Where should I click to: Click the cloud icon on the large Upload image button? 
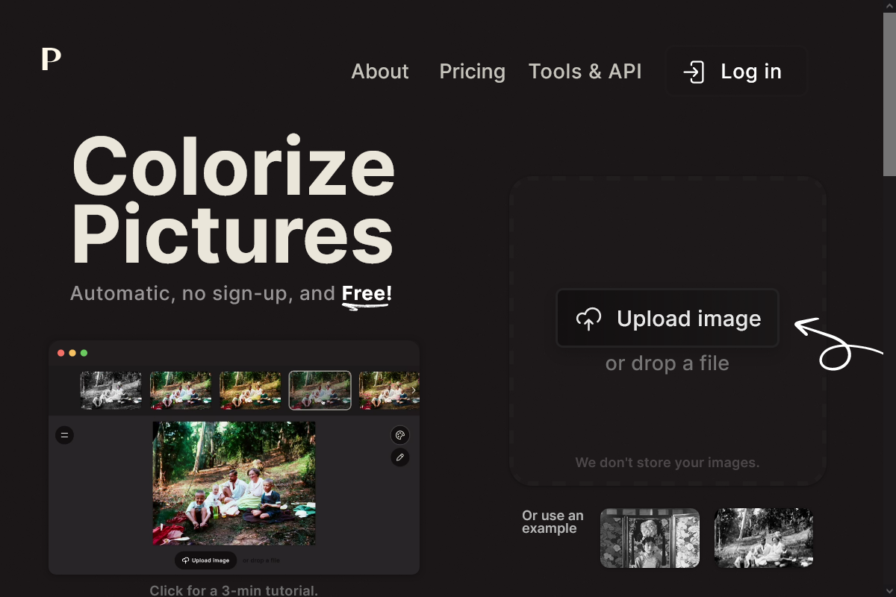(588, 319)
